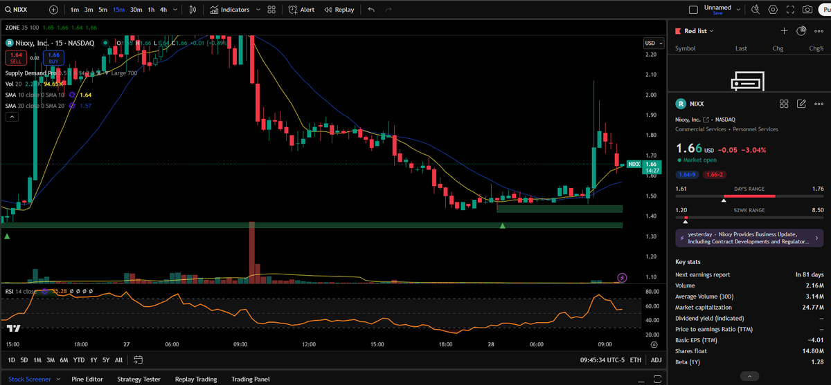Viewport: 831px width, 385px height.
Task: Select the 3m timeframe
Action: coord(89,10)
